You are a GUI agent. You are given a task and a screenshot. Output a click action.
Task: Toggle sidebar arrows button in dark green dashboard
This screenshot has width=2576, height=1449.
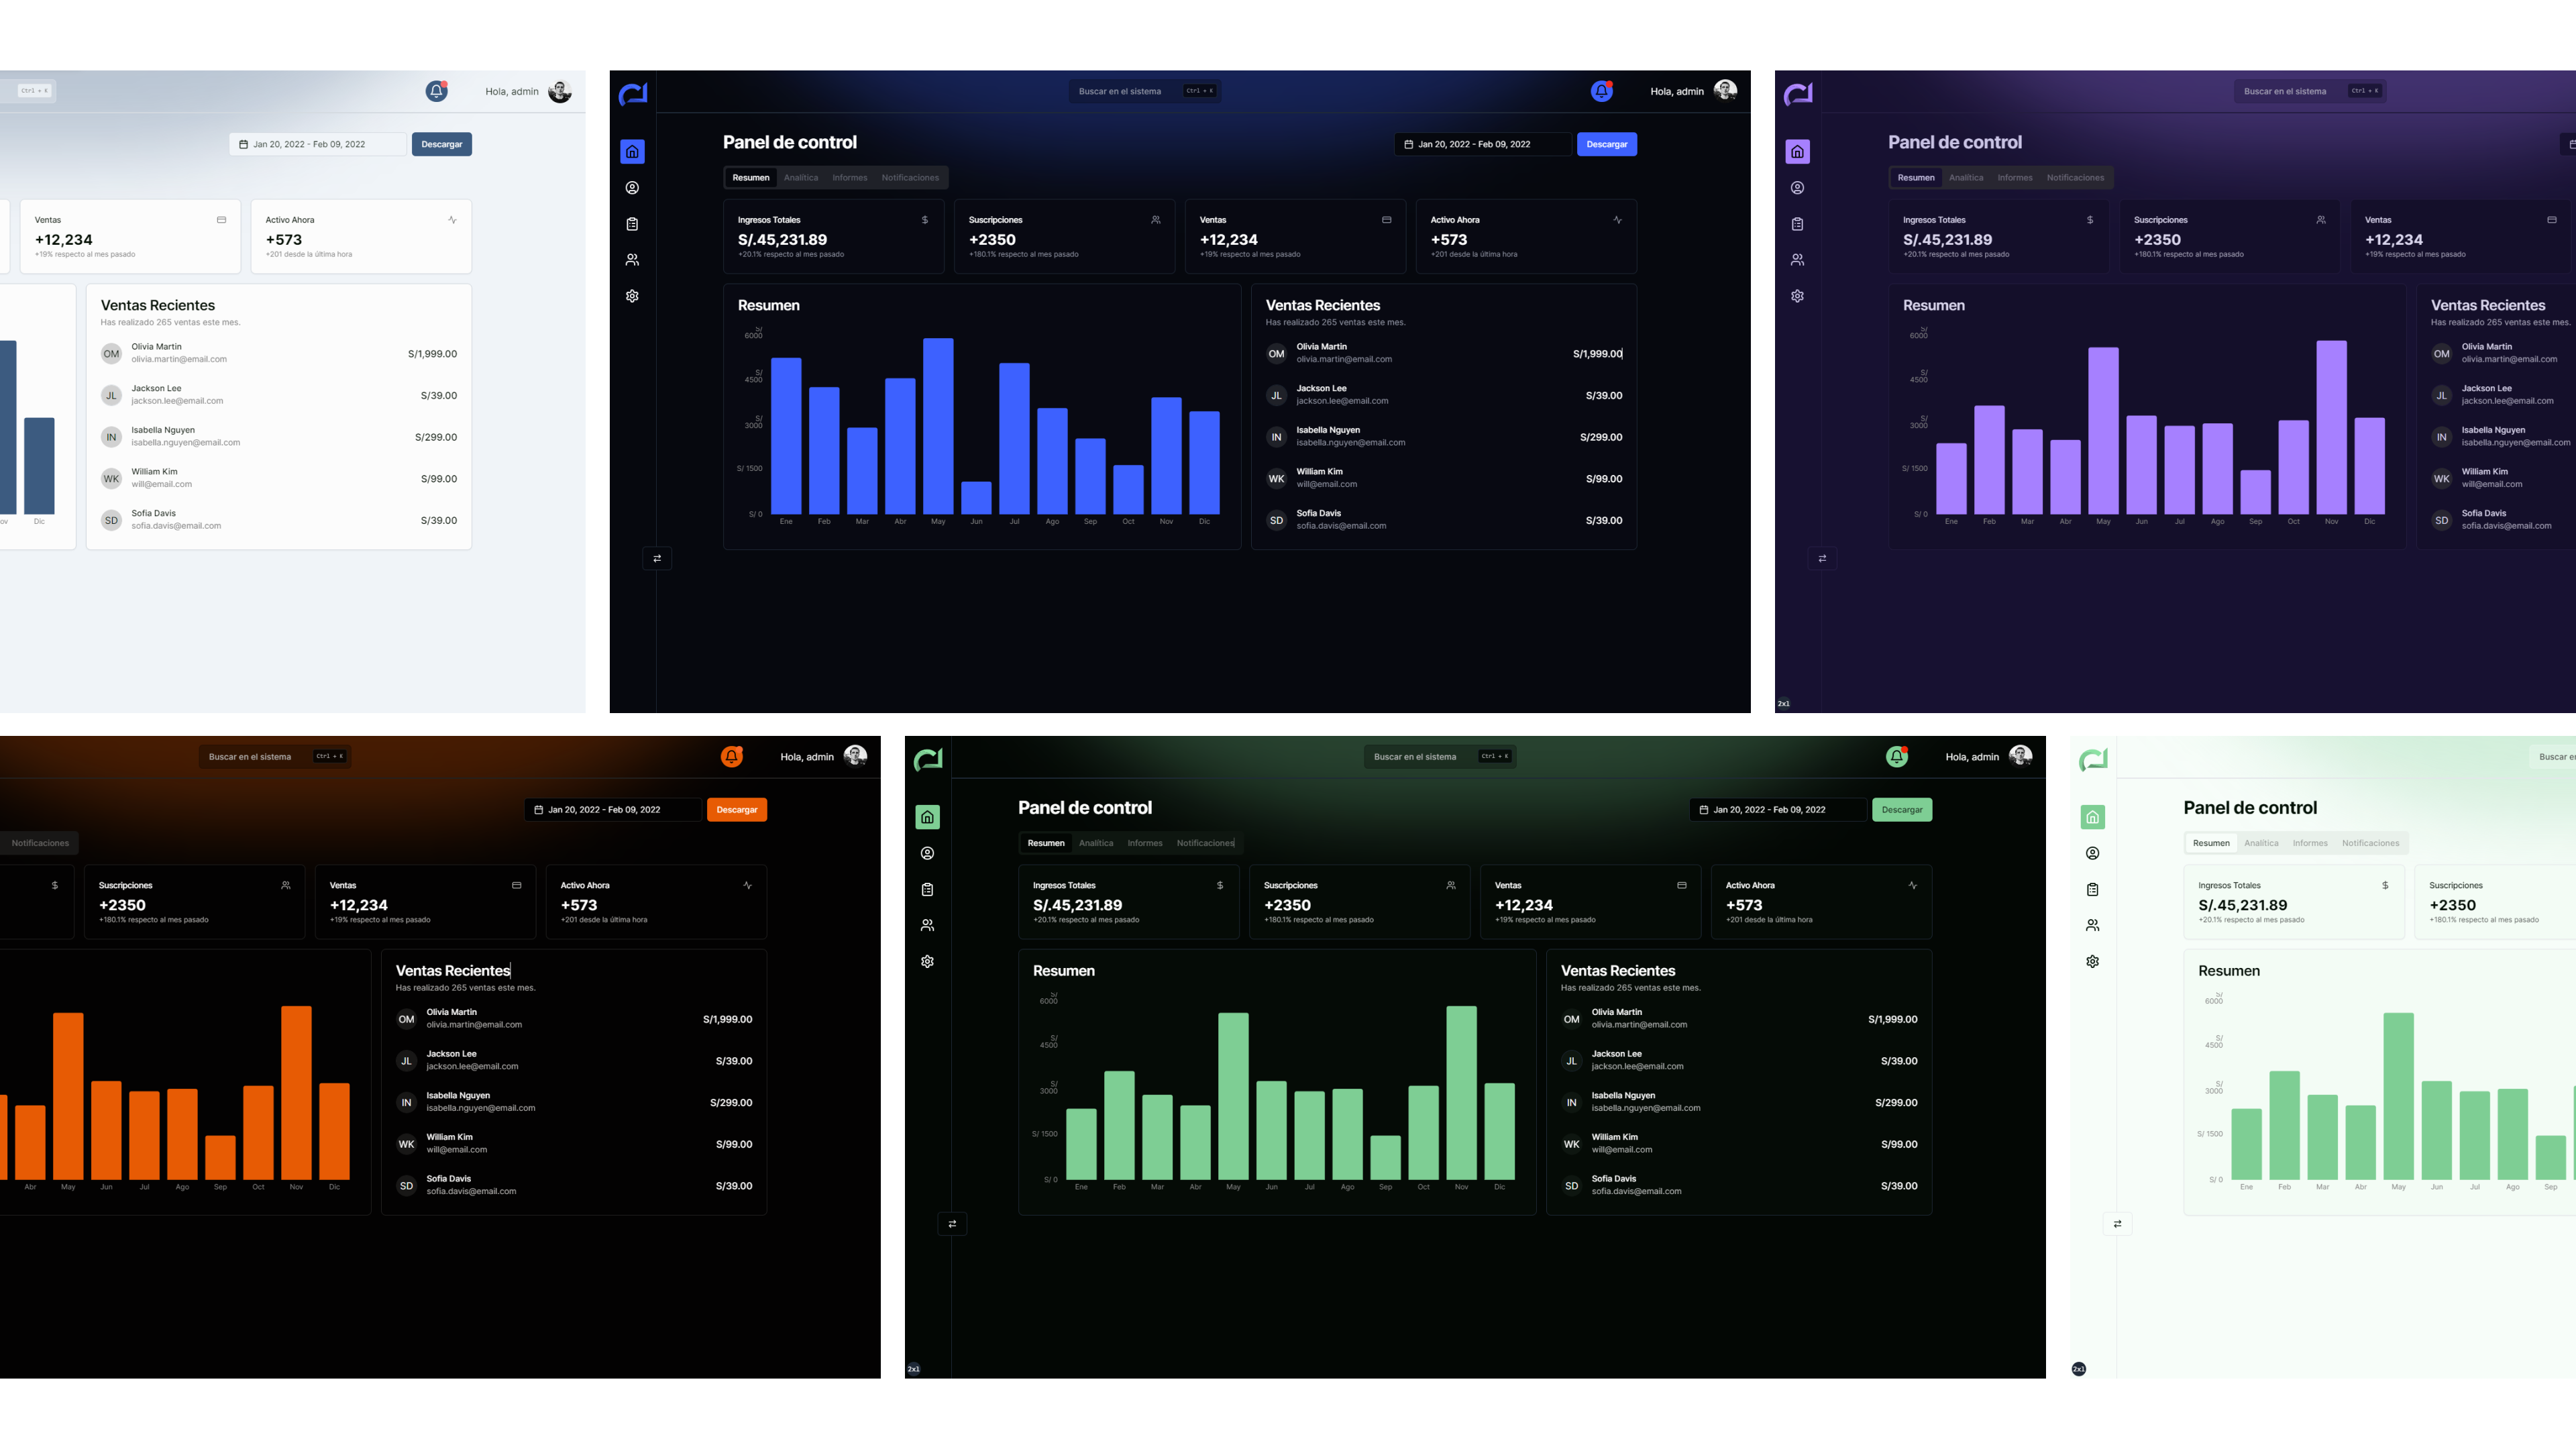(952, 1224)
